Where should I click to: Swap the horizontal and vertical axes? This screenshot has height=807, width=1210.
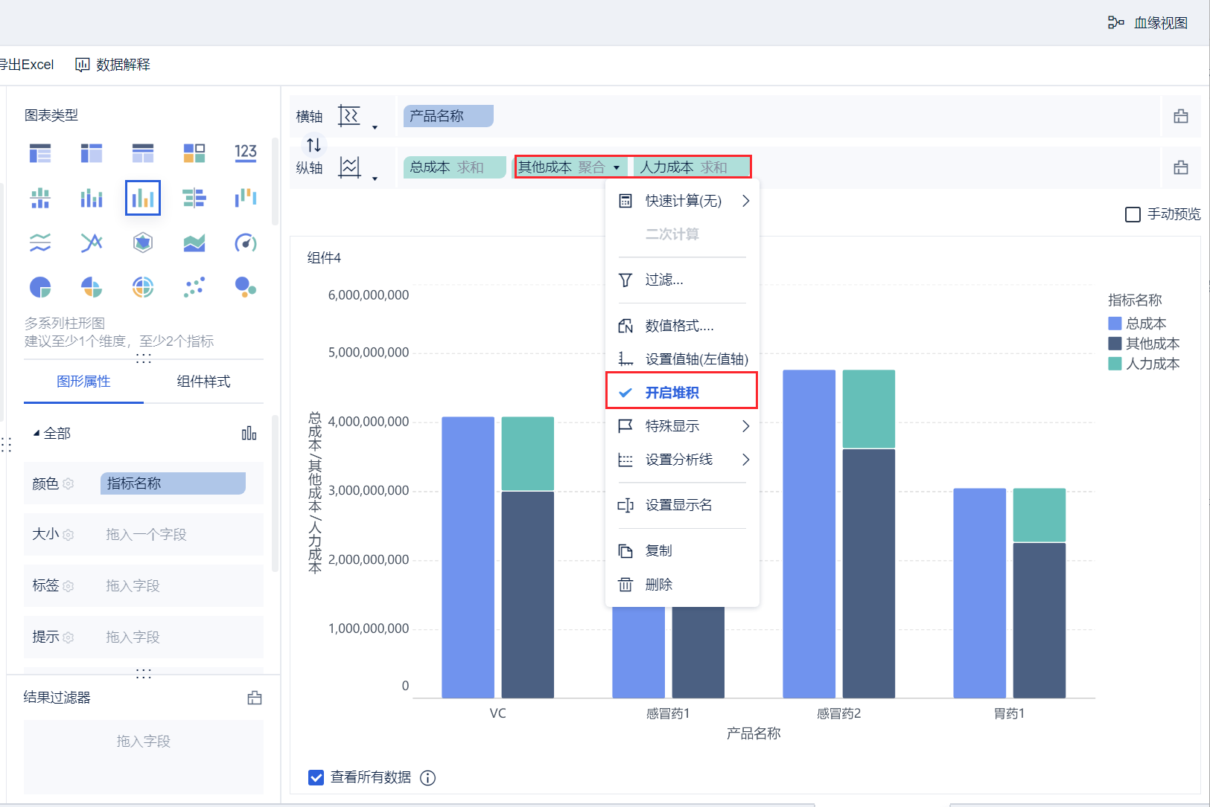click(x=314, y=144)
